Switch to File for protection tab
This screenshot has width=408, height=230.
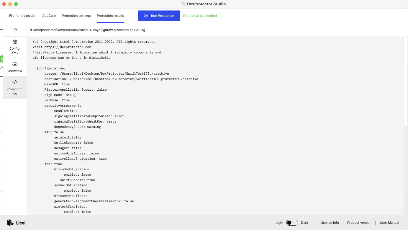(23, 16)
